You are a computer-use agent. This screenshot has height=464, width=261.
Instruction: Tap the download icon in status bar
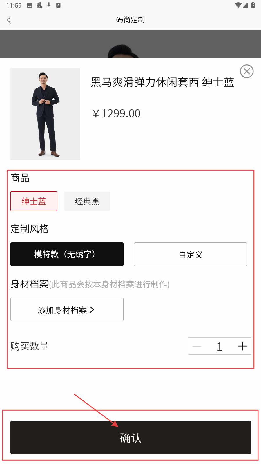pos(49,6)
